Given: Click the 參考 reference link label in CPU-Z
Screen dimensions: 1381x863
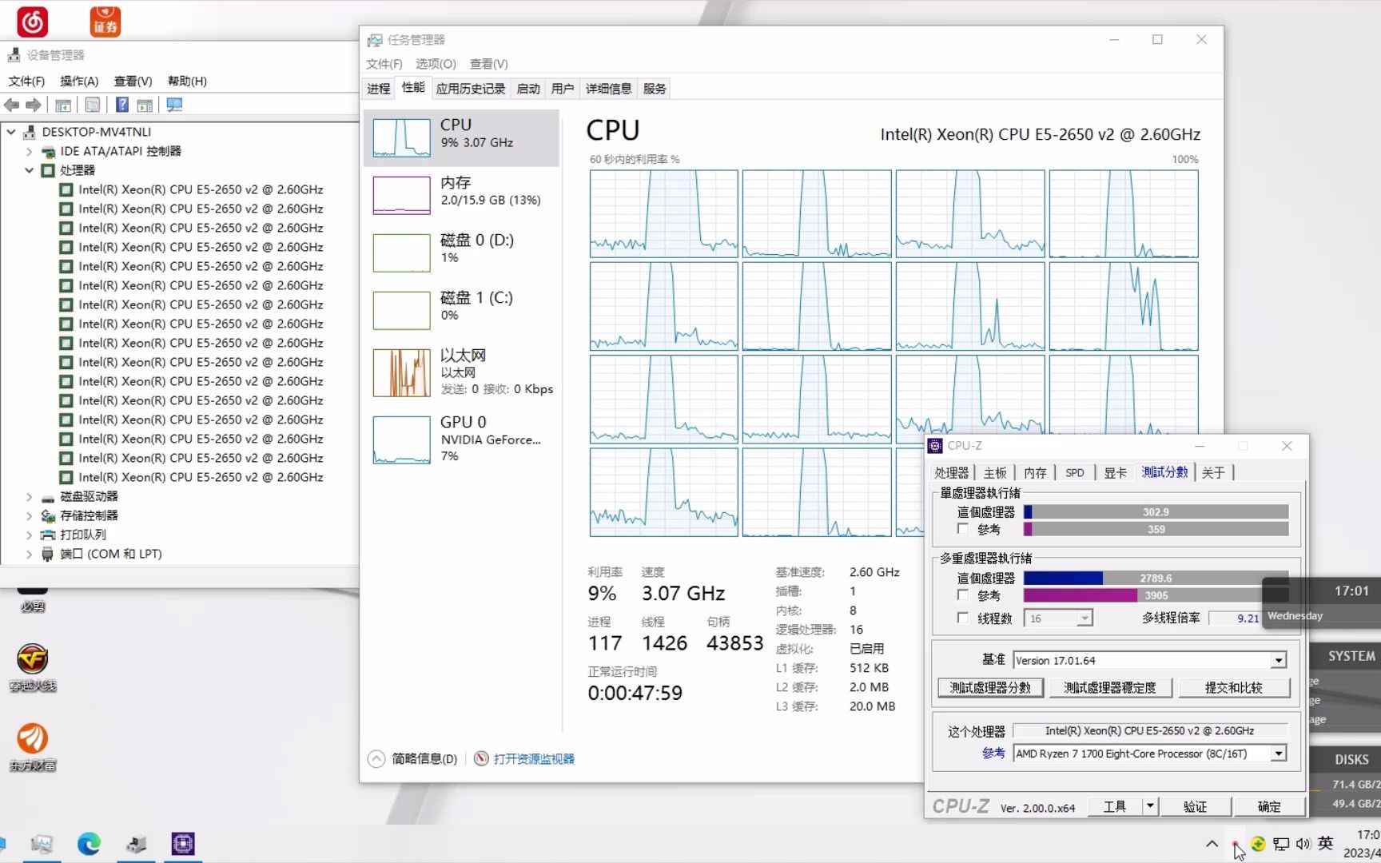Looking at the screenshot, I should pos(993,753).
